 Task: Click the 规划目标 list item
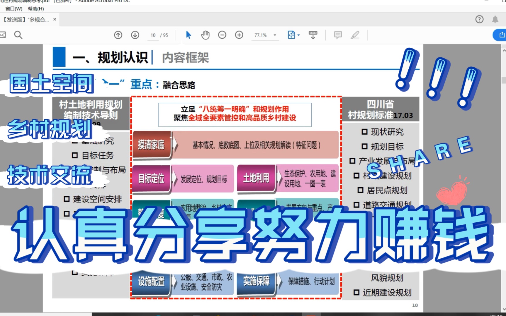click(383, 147)
